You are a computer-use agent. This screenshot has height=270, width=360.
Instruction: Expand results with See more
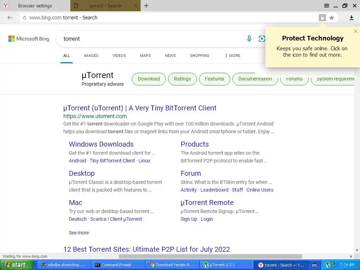(x=79, y=233)
